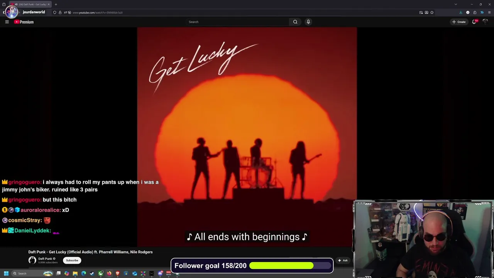This screenshot has width=494, height=278.
Task: Click the blue translate extension icon
Action: click(482, 13)
